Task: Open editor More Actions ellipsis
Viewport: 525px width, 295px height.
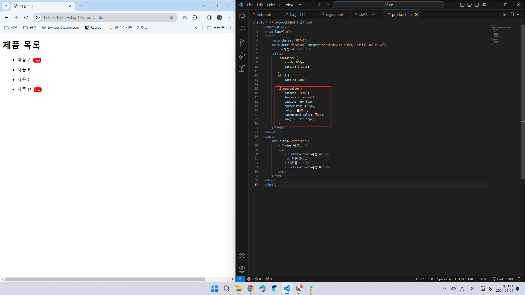Action: (519, 14)
